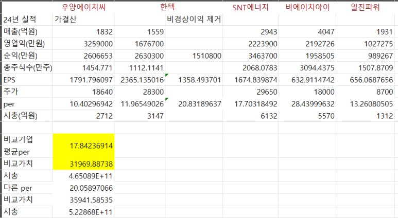This screenshot has width=398, height=218.
Task: Click stock price cell 28300
Action: [x=140, y=92]
